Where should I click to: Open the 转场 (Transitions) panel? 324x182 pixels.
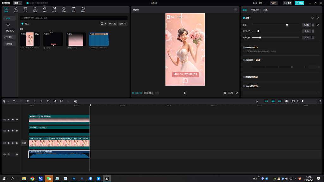tap(54, 9)
